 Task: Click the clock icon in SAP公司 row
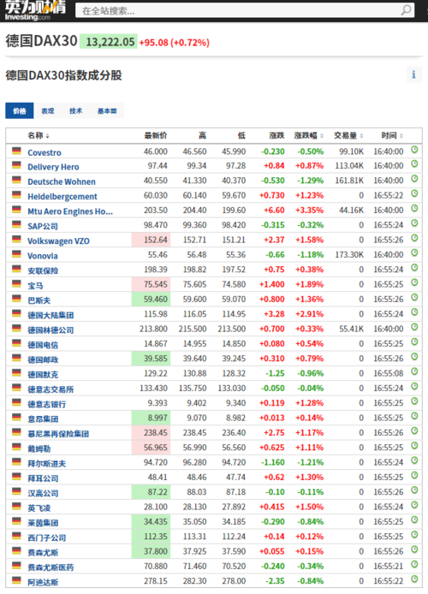pos(414,223)
